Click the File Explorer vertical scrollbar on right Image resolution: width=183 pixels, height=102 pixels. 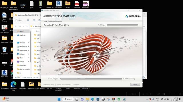(x=146, y=43)
